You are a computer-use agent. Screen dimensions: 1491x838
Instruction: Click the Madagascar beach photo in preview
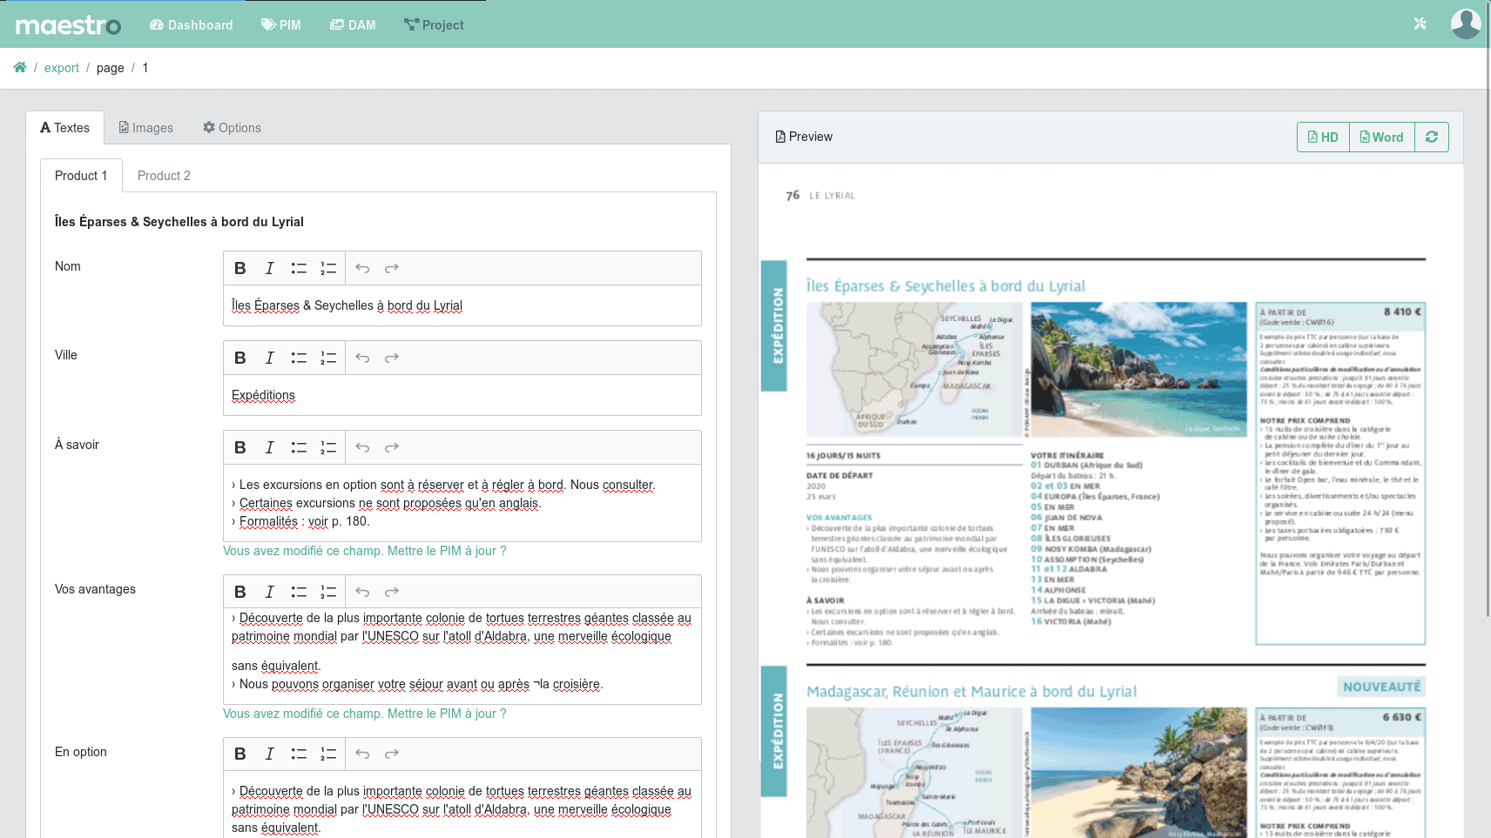pyautogui.click(x=1138, y=773)
